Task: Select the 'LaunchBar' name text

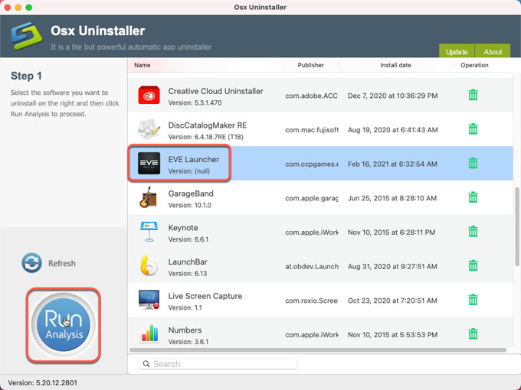Action: click(188, 262)
